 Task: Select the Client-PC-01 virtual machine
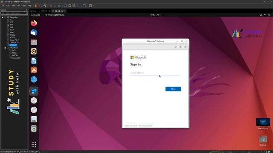15,40
